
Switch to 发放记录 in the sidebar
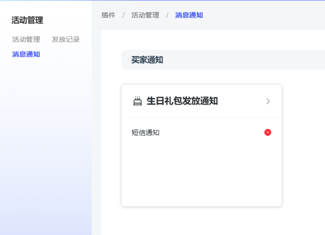pos(66,39)
